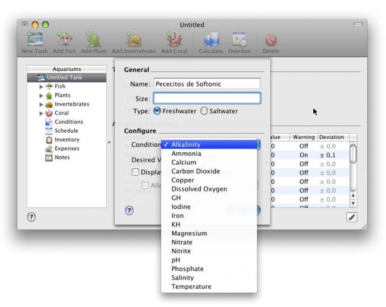Choose Iodine in the condition menu
The width and height of the screenshot is (386, 307).
[x=209, y=207]
